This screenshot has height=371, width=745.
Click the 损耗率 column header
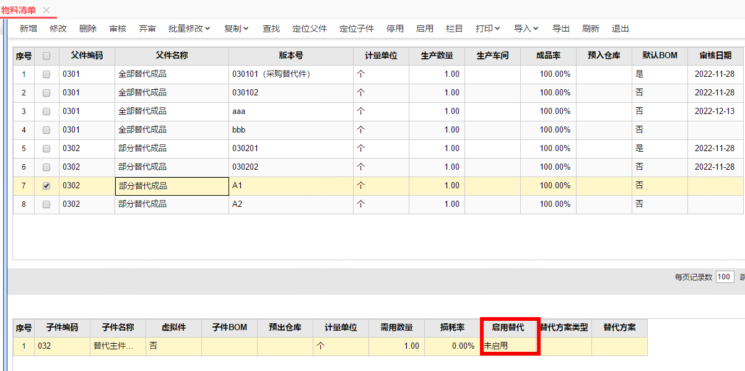[452, 328]
